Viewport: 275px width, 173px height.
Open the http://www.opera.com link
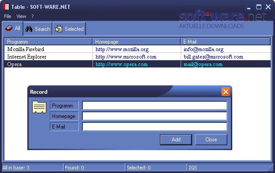pos(122,64)
